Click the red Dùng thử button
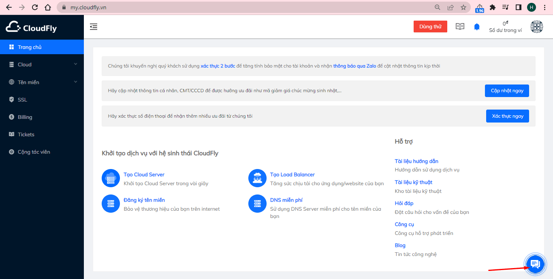Image resolution: width=553 pixels, height=279 pixels. pyautogui.click(x=430, y=27)
